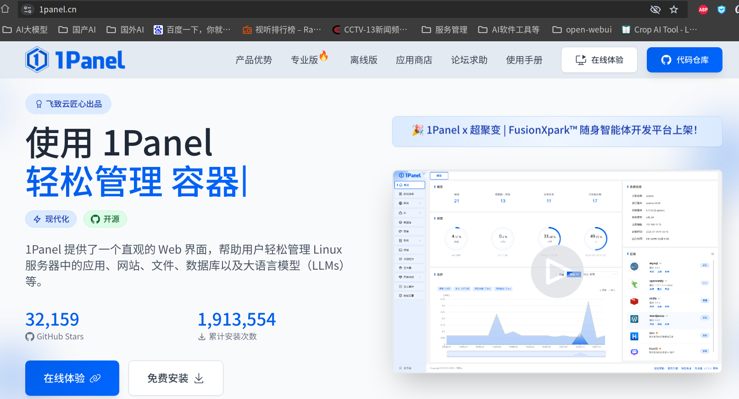Click the 1Panel logo in the header
Screen dimensions: 739x399
coord(75,60)
